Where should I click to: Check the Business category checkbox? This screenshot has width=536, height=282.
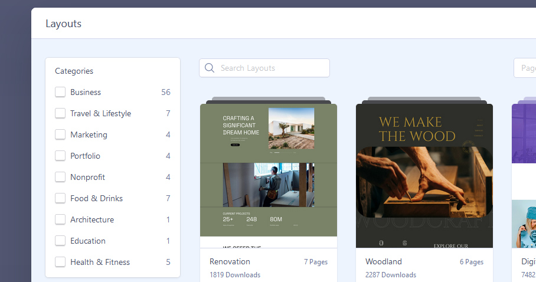click(x=60, y=92)
